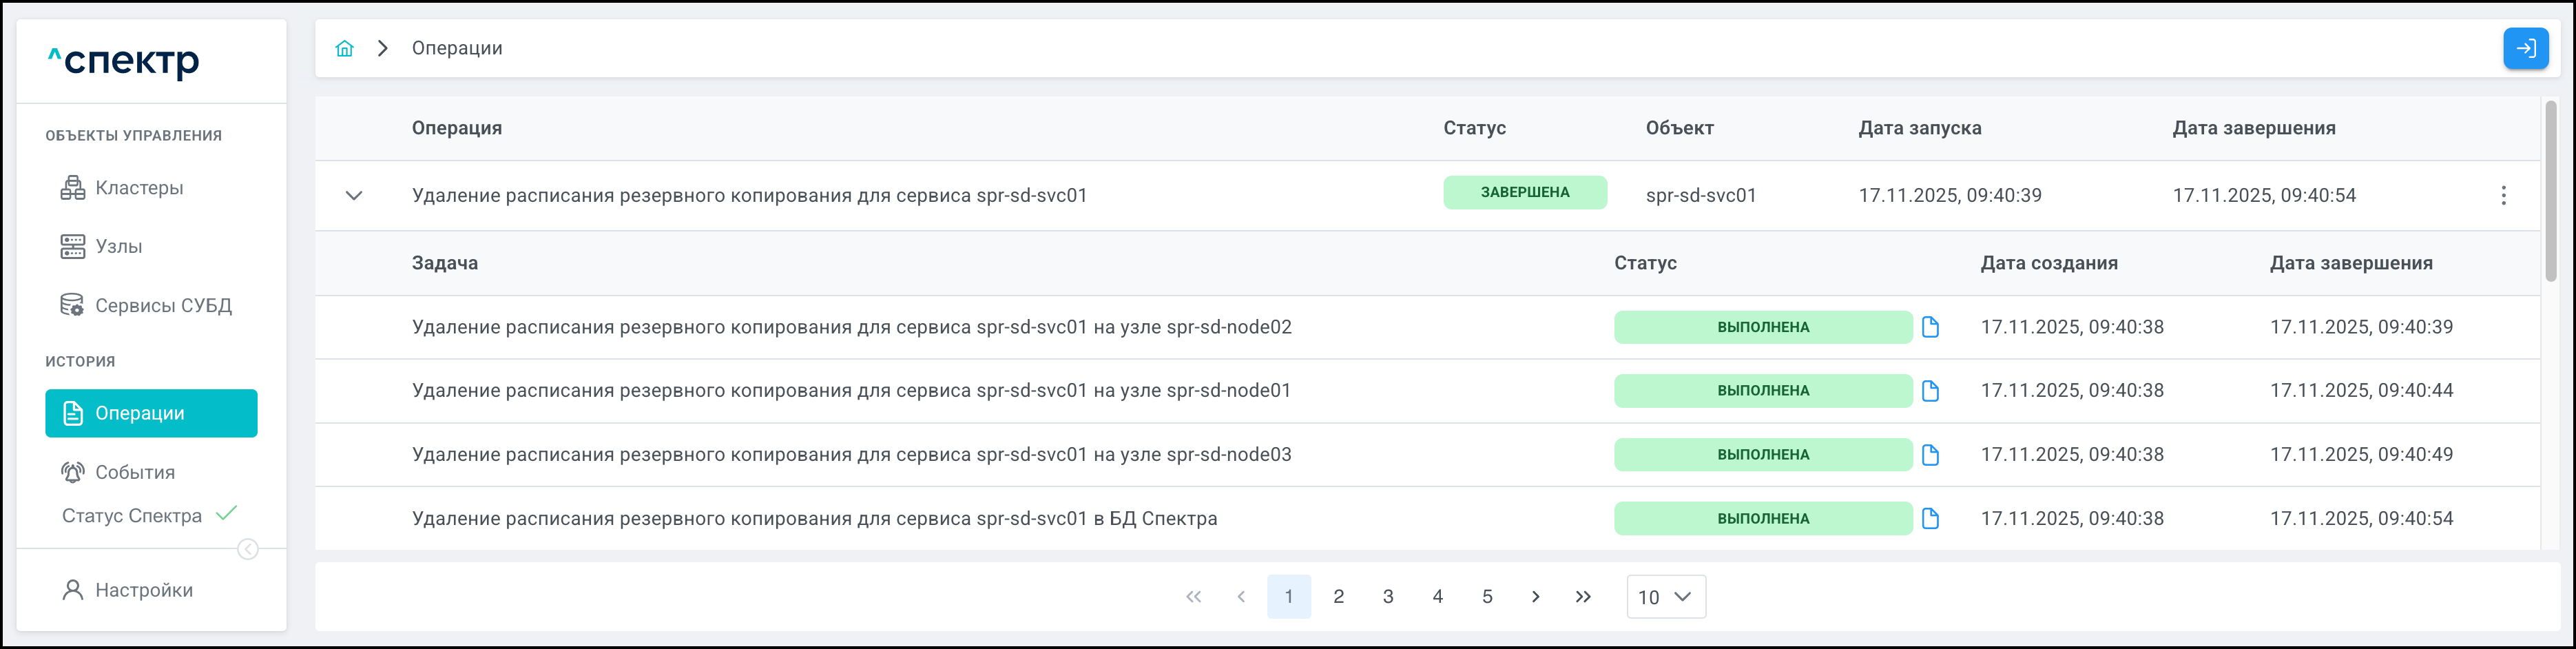The height and width of the screenshot is (649, 2576).
Task: Open three-dot actions menu for operation row
Action: click(x=2503, y=195)
